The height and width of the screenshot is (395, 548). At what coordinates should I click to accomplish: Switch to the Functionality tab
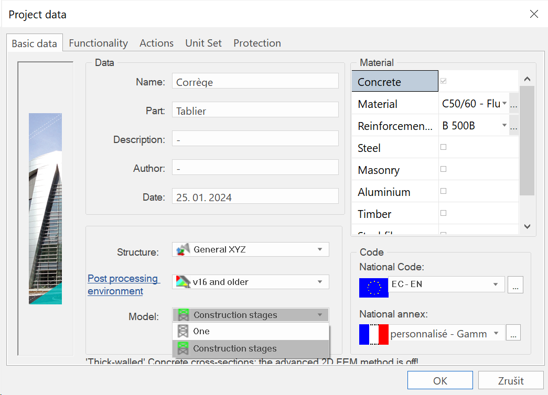(x=98, y=43)
